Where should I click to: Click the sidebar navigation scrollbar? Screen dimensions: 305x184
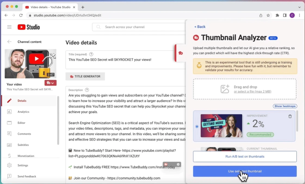pyautogui.click(x=58, y=120)
